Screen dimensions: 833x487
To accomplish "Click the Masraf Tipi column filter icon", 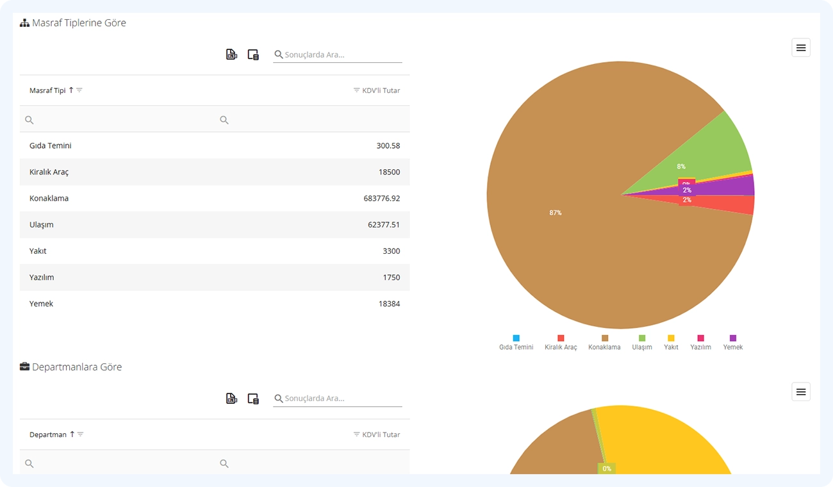I will tap(79, 90).
